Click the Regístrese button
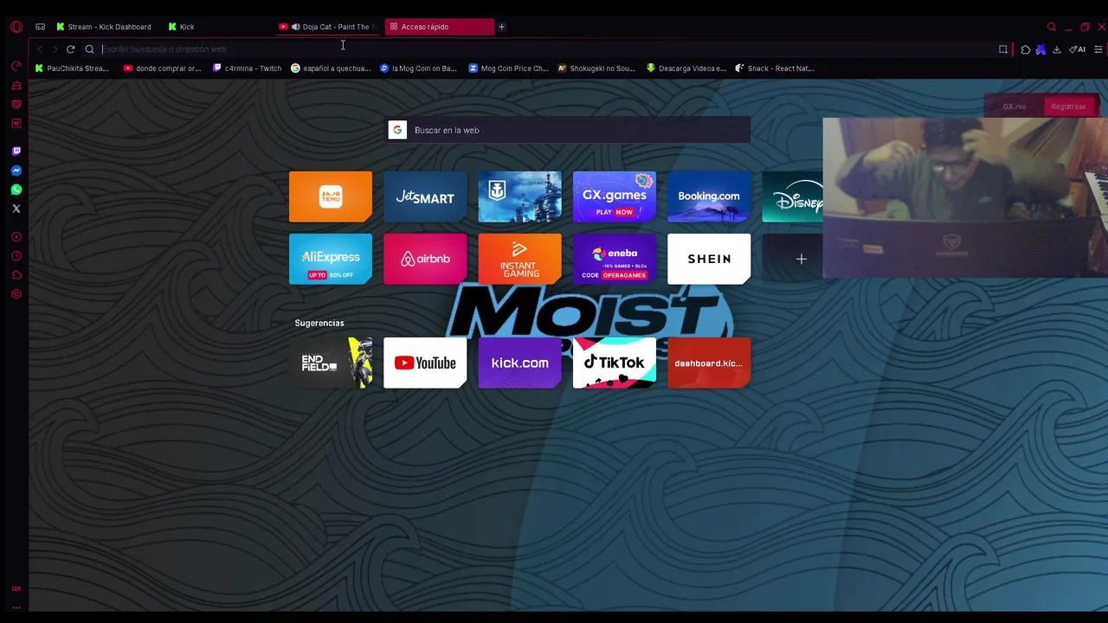 1068,106
